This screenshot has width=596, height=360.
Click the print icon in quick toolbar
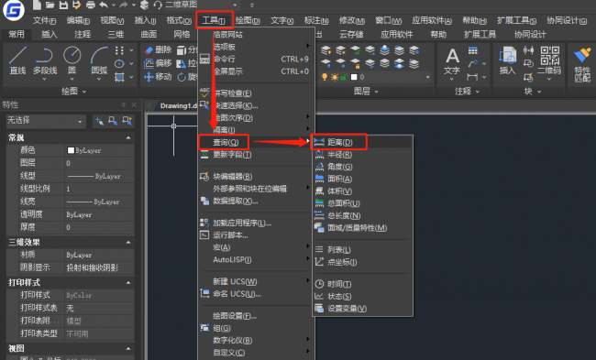pyautogui.click(x=90, y=5)
